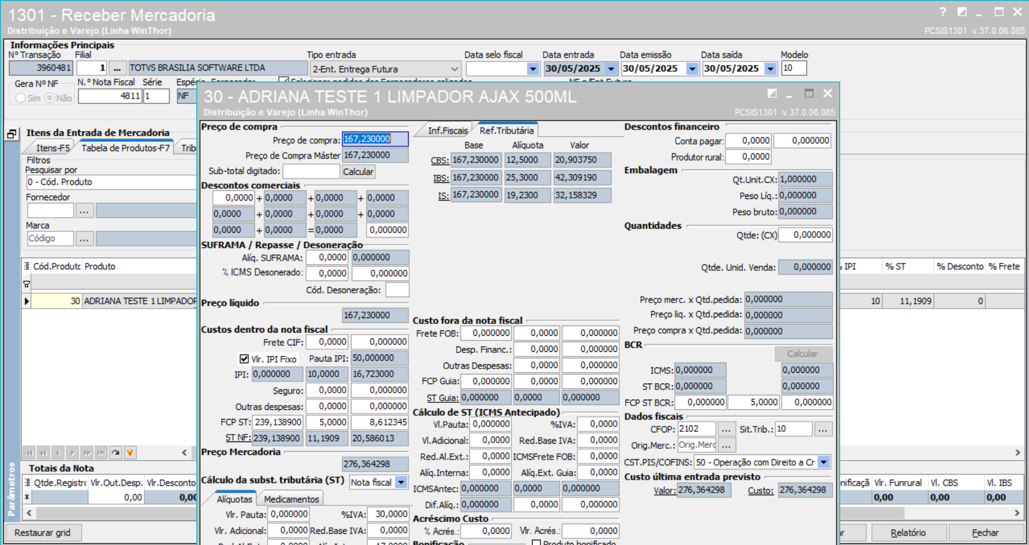
Task: Open the Filial lookup ellipsis button
Action: coord(117,68)
